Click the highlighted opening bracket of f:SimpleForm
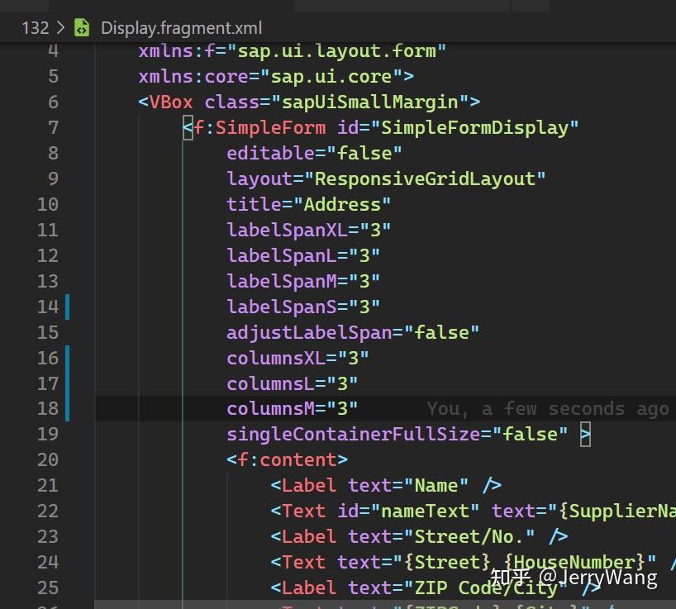Screen dimensions: 676x609 [x=188, y=127]
